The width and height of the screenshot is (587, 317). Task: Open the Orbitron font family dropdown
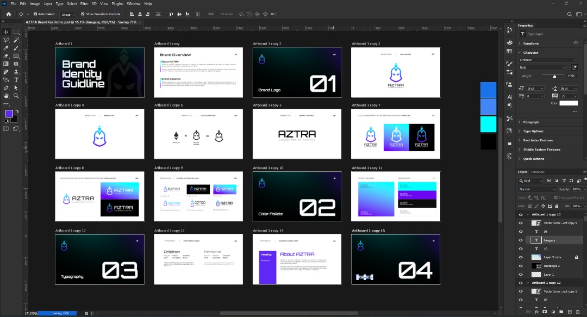tap(548, 60)
